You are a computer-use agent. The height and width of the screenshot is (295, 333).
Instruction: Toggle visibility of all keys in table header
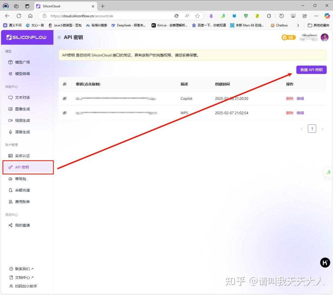[65, 84]
